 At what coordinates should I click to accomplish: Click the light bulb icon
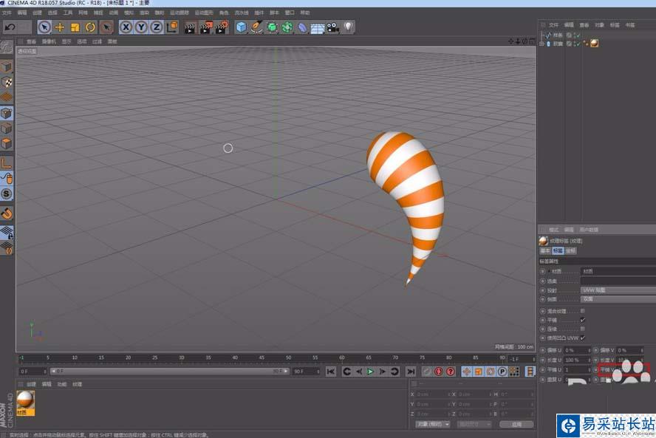(348, 27)
